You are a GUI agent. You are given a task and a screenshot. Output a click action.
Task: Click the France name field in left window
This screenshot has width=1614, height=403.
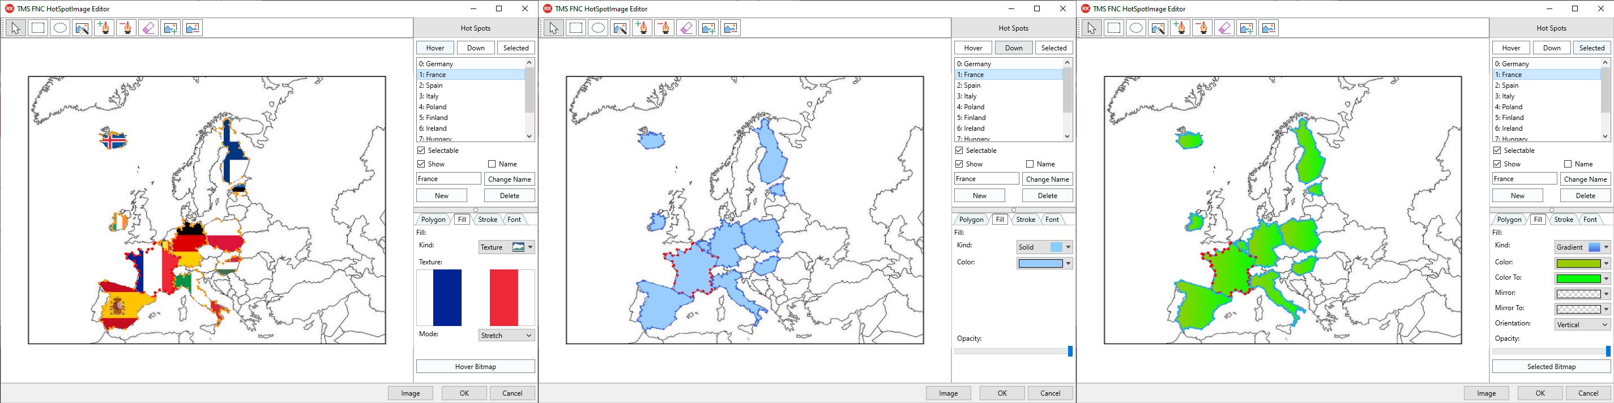tap(449, 179)
